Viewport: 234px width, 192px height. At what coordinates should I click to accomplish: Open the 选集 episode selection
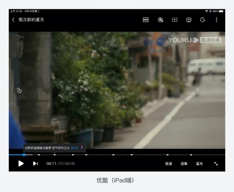tap(184, 164)
